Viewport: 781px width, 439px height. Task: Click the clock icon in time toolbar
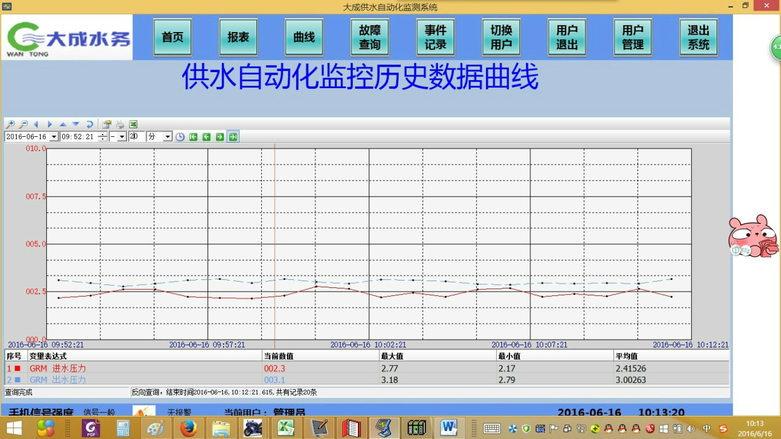180,137
